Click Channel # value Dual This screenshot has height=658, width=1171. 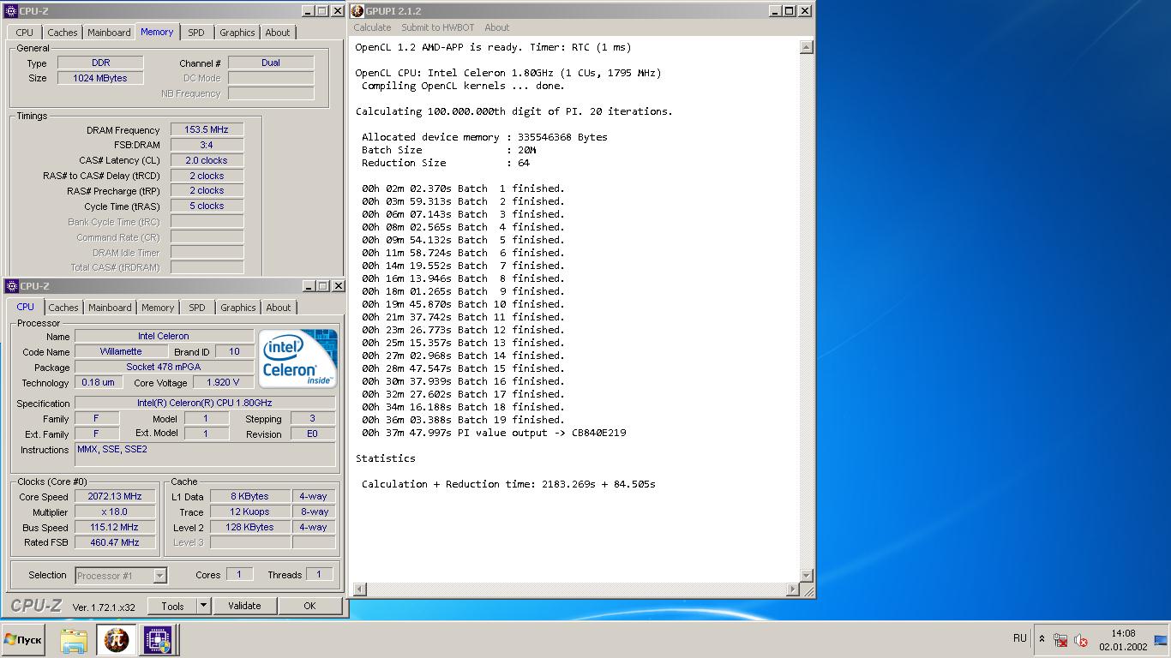tap(271, 63)
